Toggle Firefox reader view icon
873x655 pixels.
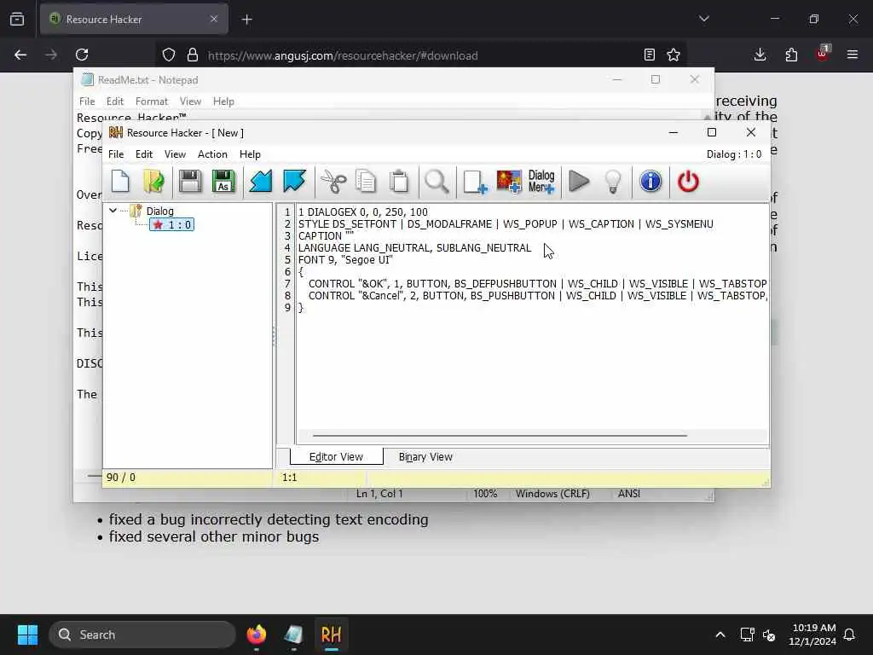click(x=649, y=55)
